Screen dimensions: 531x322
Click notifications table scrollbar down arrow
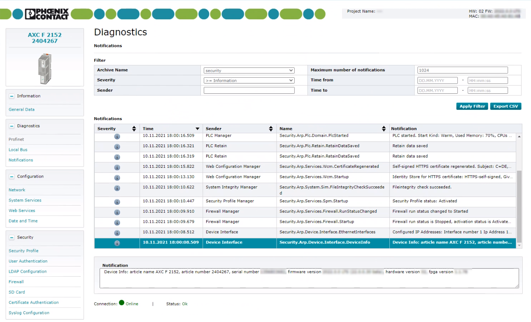pos(519,246)
